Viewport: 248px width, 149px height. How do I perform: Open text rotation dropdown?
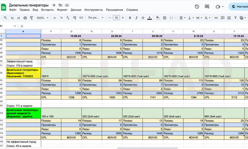[207, 18]
